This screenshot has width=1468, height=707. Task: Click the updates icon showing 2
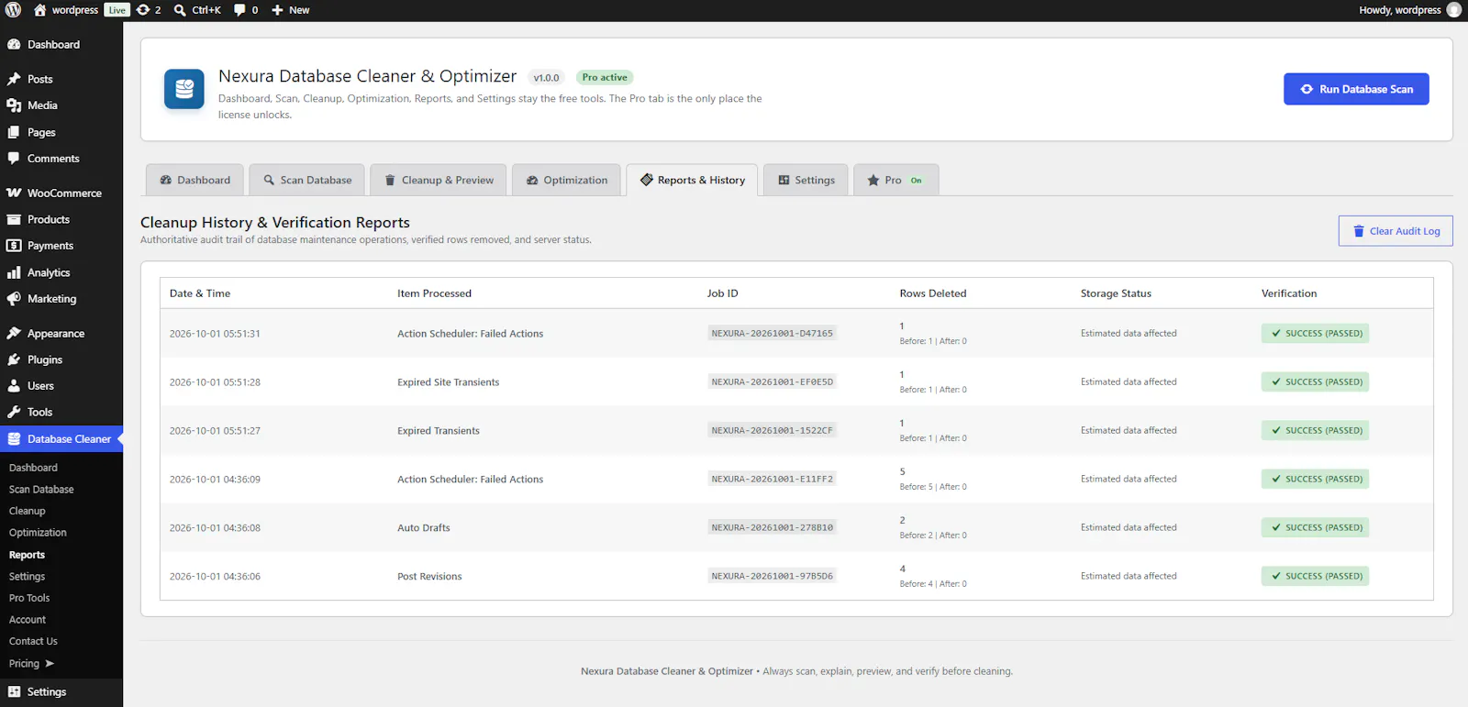click(x=143, y=10)
